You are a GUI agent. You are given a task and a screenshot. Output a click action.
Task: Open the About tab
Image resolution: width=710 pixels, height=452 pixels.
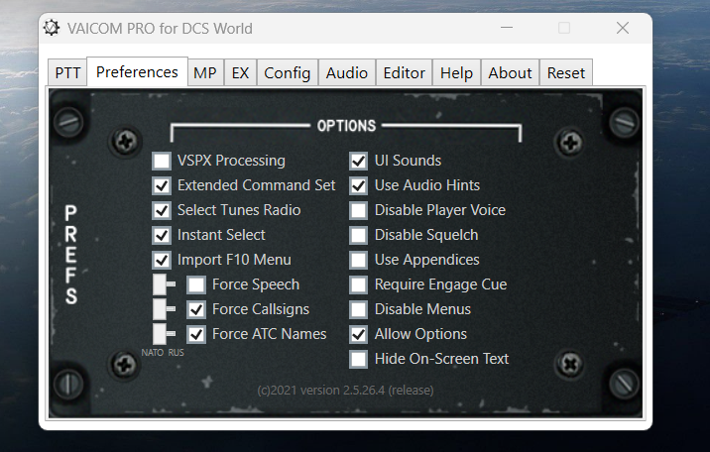pyautogui.click(x=510, y=72)
